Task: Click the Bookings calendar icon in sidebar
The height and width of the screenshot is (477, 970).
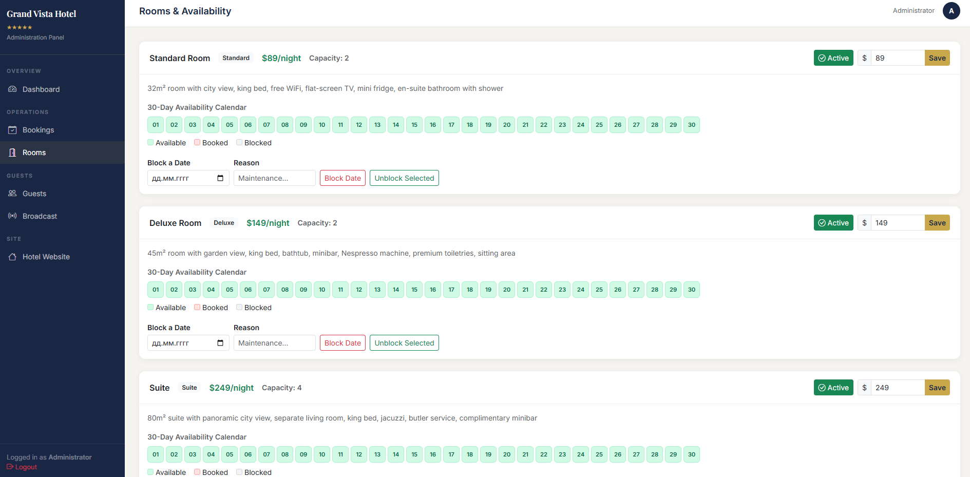Action: (x=12, y=130)
